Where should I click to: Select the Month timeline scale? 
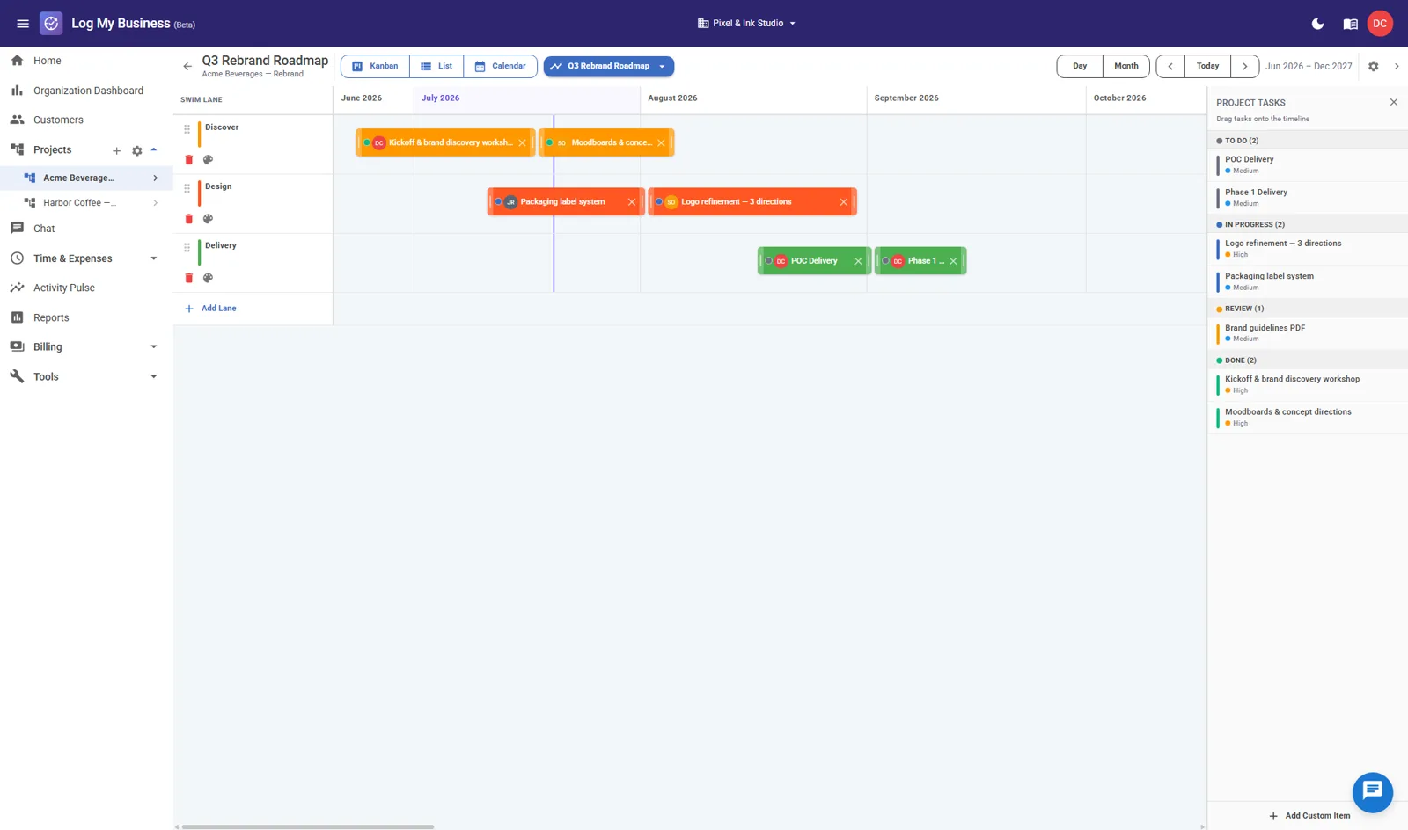(1126, 66)
